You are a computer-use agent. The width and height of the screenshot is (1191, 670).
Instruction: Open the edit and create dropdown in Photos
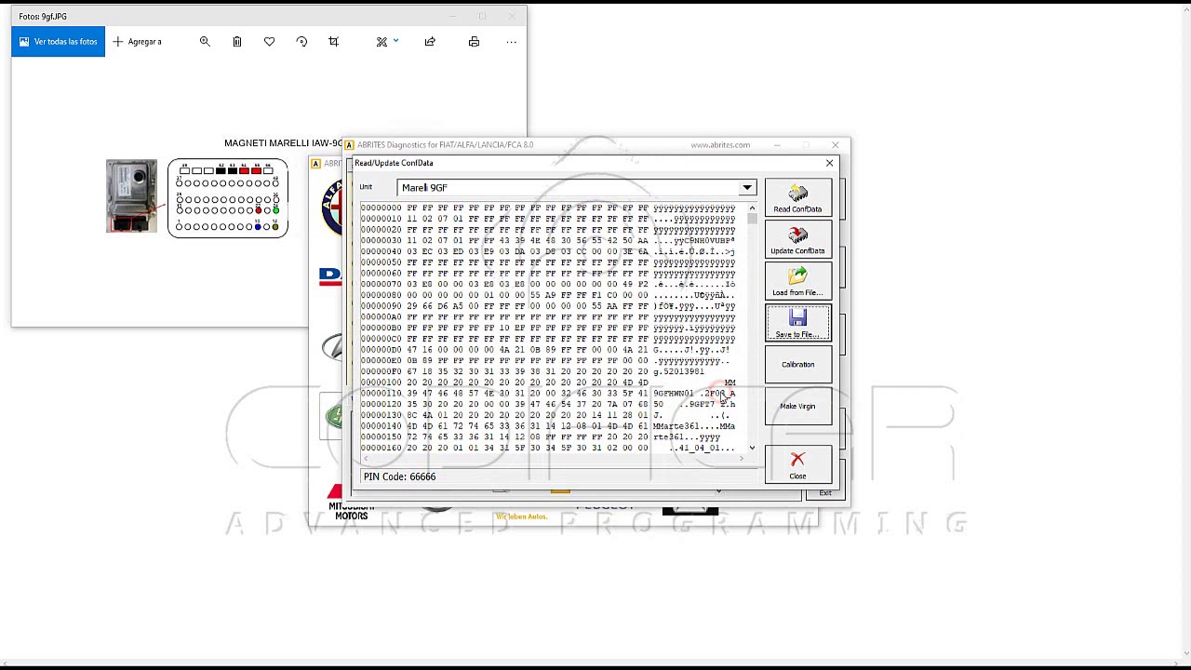(x=387, y=42)
